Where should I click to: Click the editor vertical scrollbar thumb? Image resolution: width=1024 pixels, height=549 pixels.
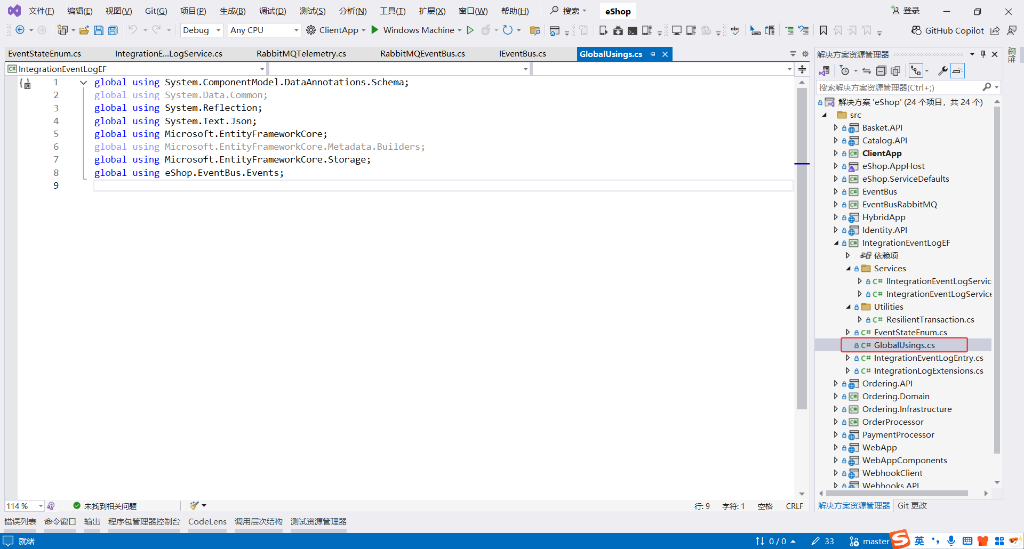[x=802, y=248]
